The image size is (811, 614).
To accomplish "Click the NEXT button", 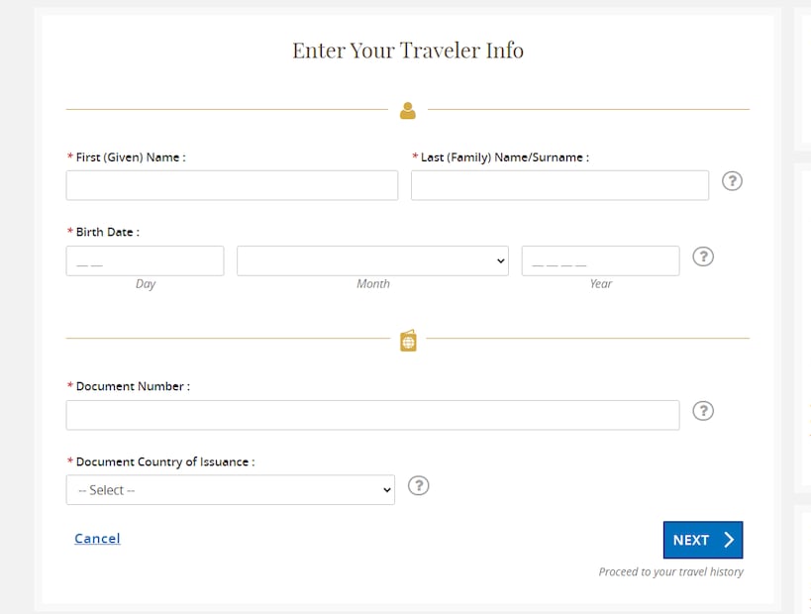I will (x=703, y=540).
